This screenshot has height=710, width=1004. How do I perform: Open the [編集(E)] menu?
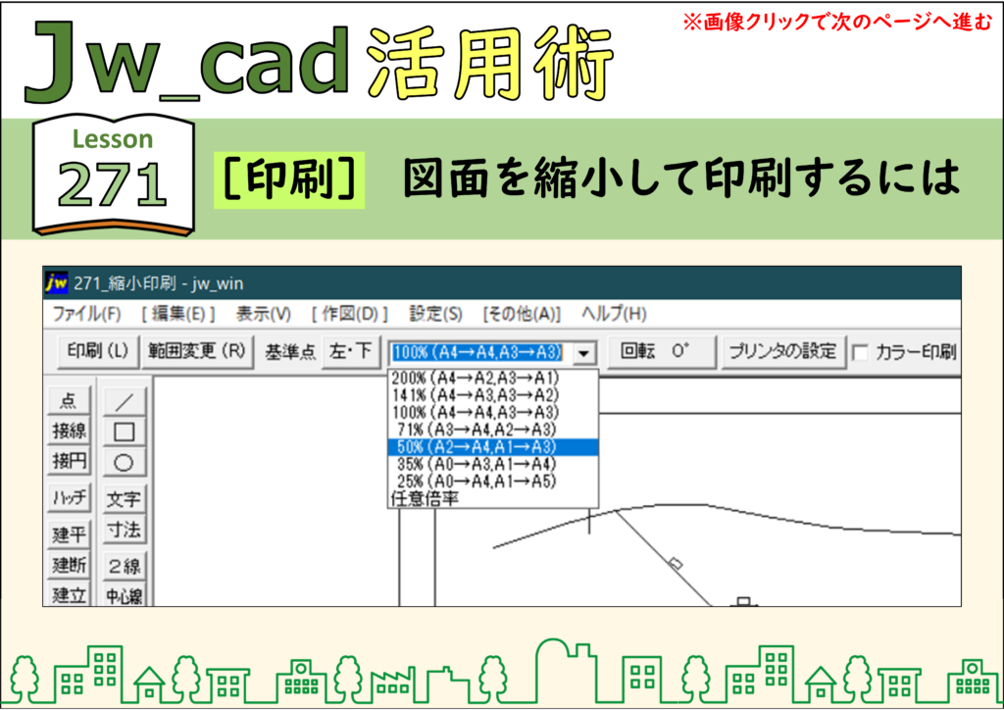[x=178, y=314]
